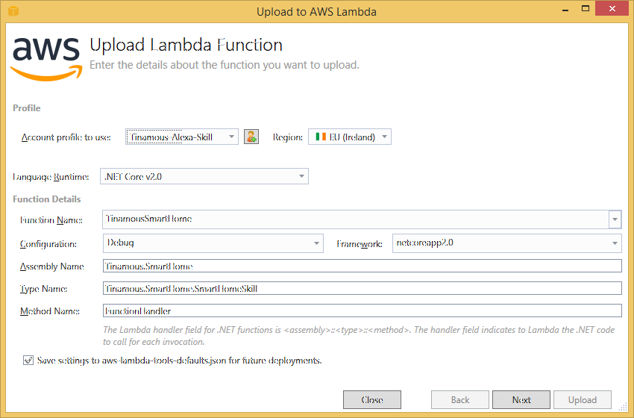Viewport: 634px width, 418px height.
Task: Click the Ireland flag icon in Region
Action: click(x=321, y=137)
